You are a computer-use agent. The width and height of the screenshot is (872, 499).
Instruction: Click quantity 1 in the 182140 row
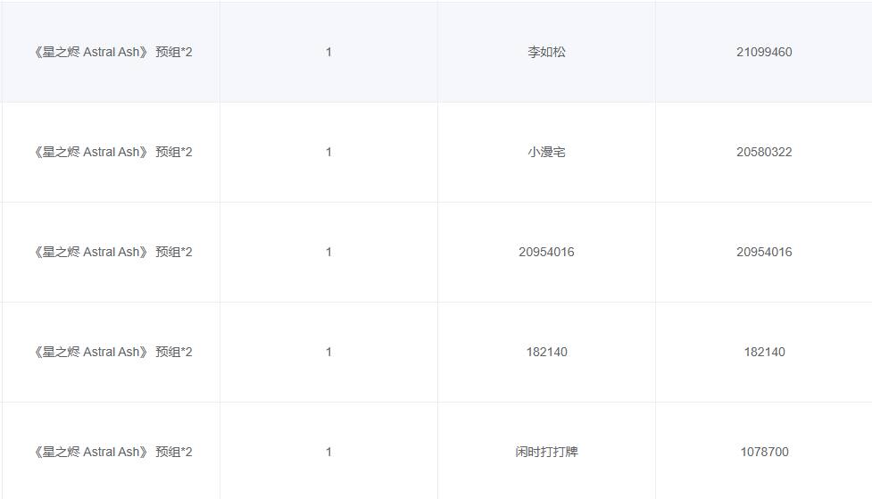pos(328,352)
